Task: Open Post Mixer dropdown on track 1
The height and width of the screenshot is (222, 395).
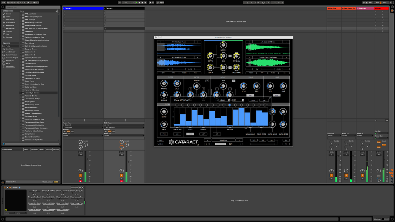Action: click(x=83, y=127)
